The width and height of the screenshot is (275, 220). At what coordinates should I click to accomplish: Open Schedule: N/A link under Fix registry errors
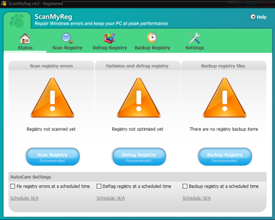(x=24, y=198)
